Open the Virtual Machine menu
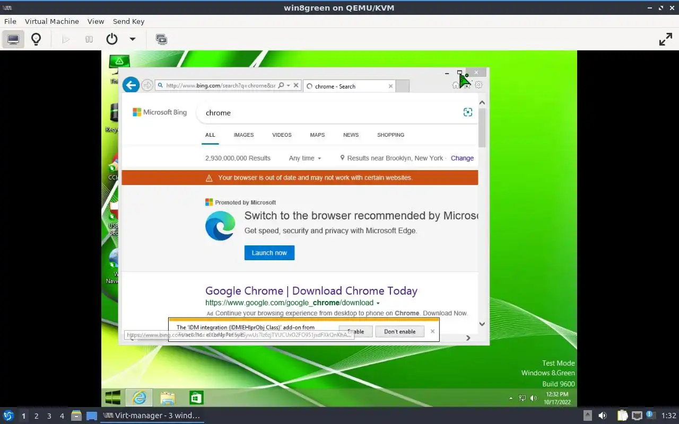 pos(52,22)
